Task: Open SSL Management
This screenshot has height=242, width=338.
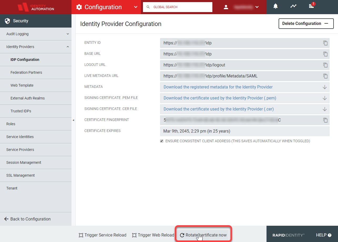Action: [36, 175]
